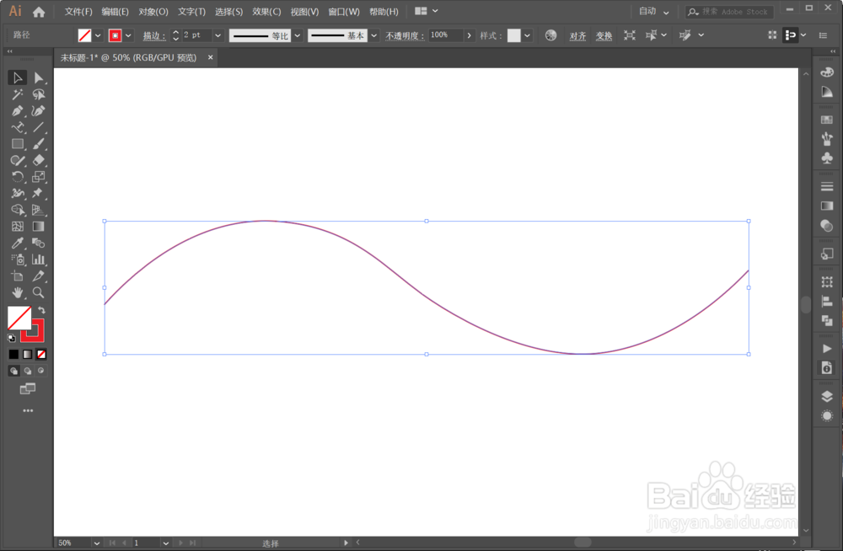This screenshot has height=551, width=843.
Task: Click 对齐 align link
Action: coord(577,35)
